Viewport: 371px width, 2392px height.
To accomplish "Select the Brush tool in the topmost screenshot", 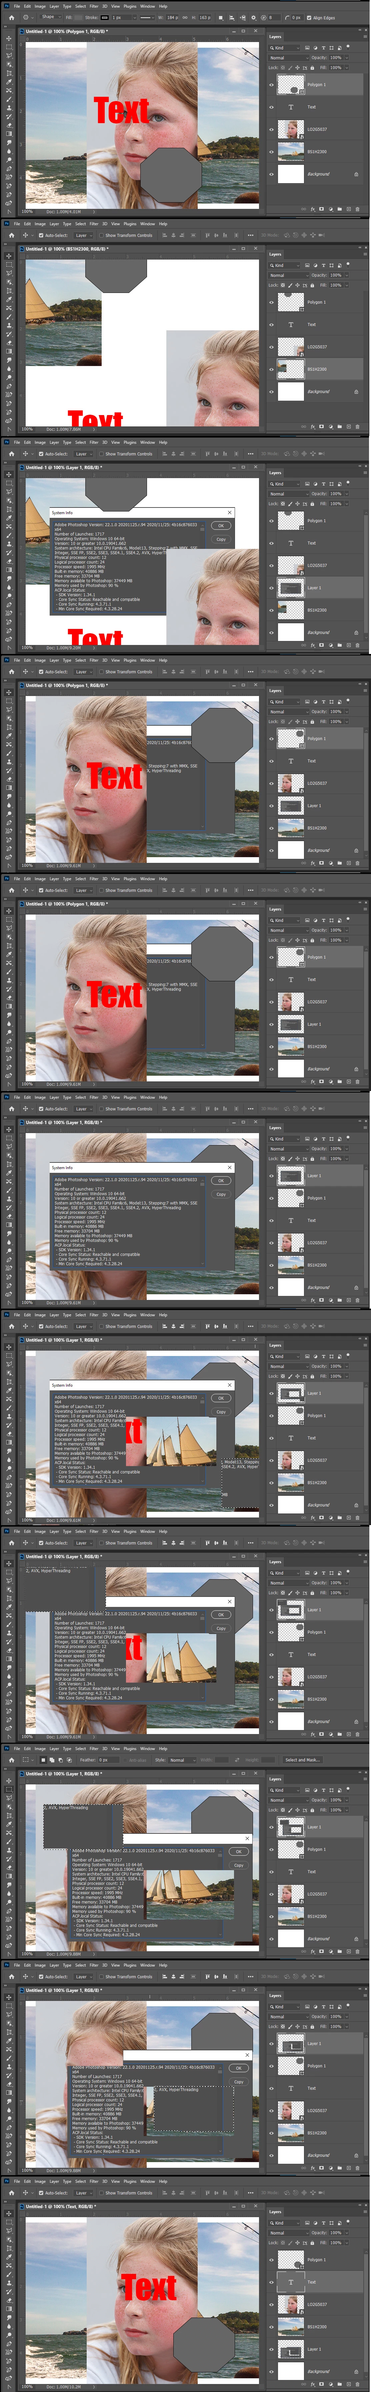I will [9, 99].
